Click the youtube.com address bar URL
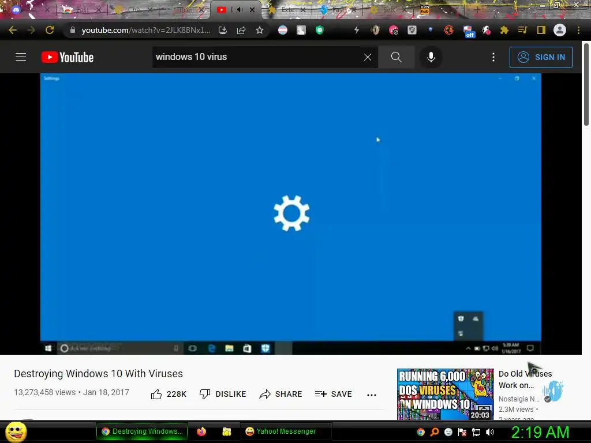Screen dimensions: 591x443 [x=146, y=30]
